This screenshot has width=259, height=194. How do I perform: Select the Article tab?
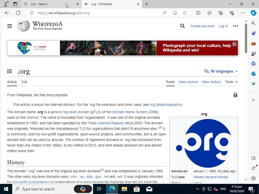tap(12, 82)
